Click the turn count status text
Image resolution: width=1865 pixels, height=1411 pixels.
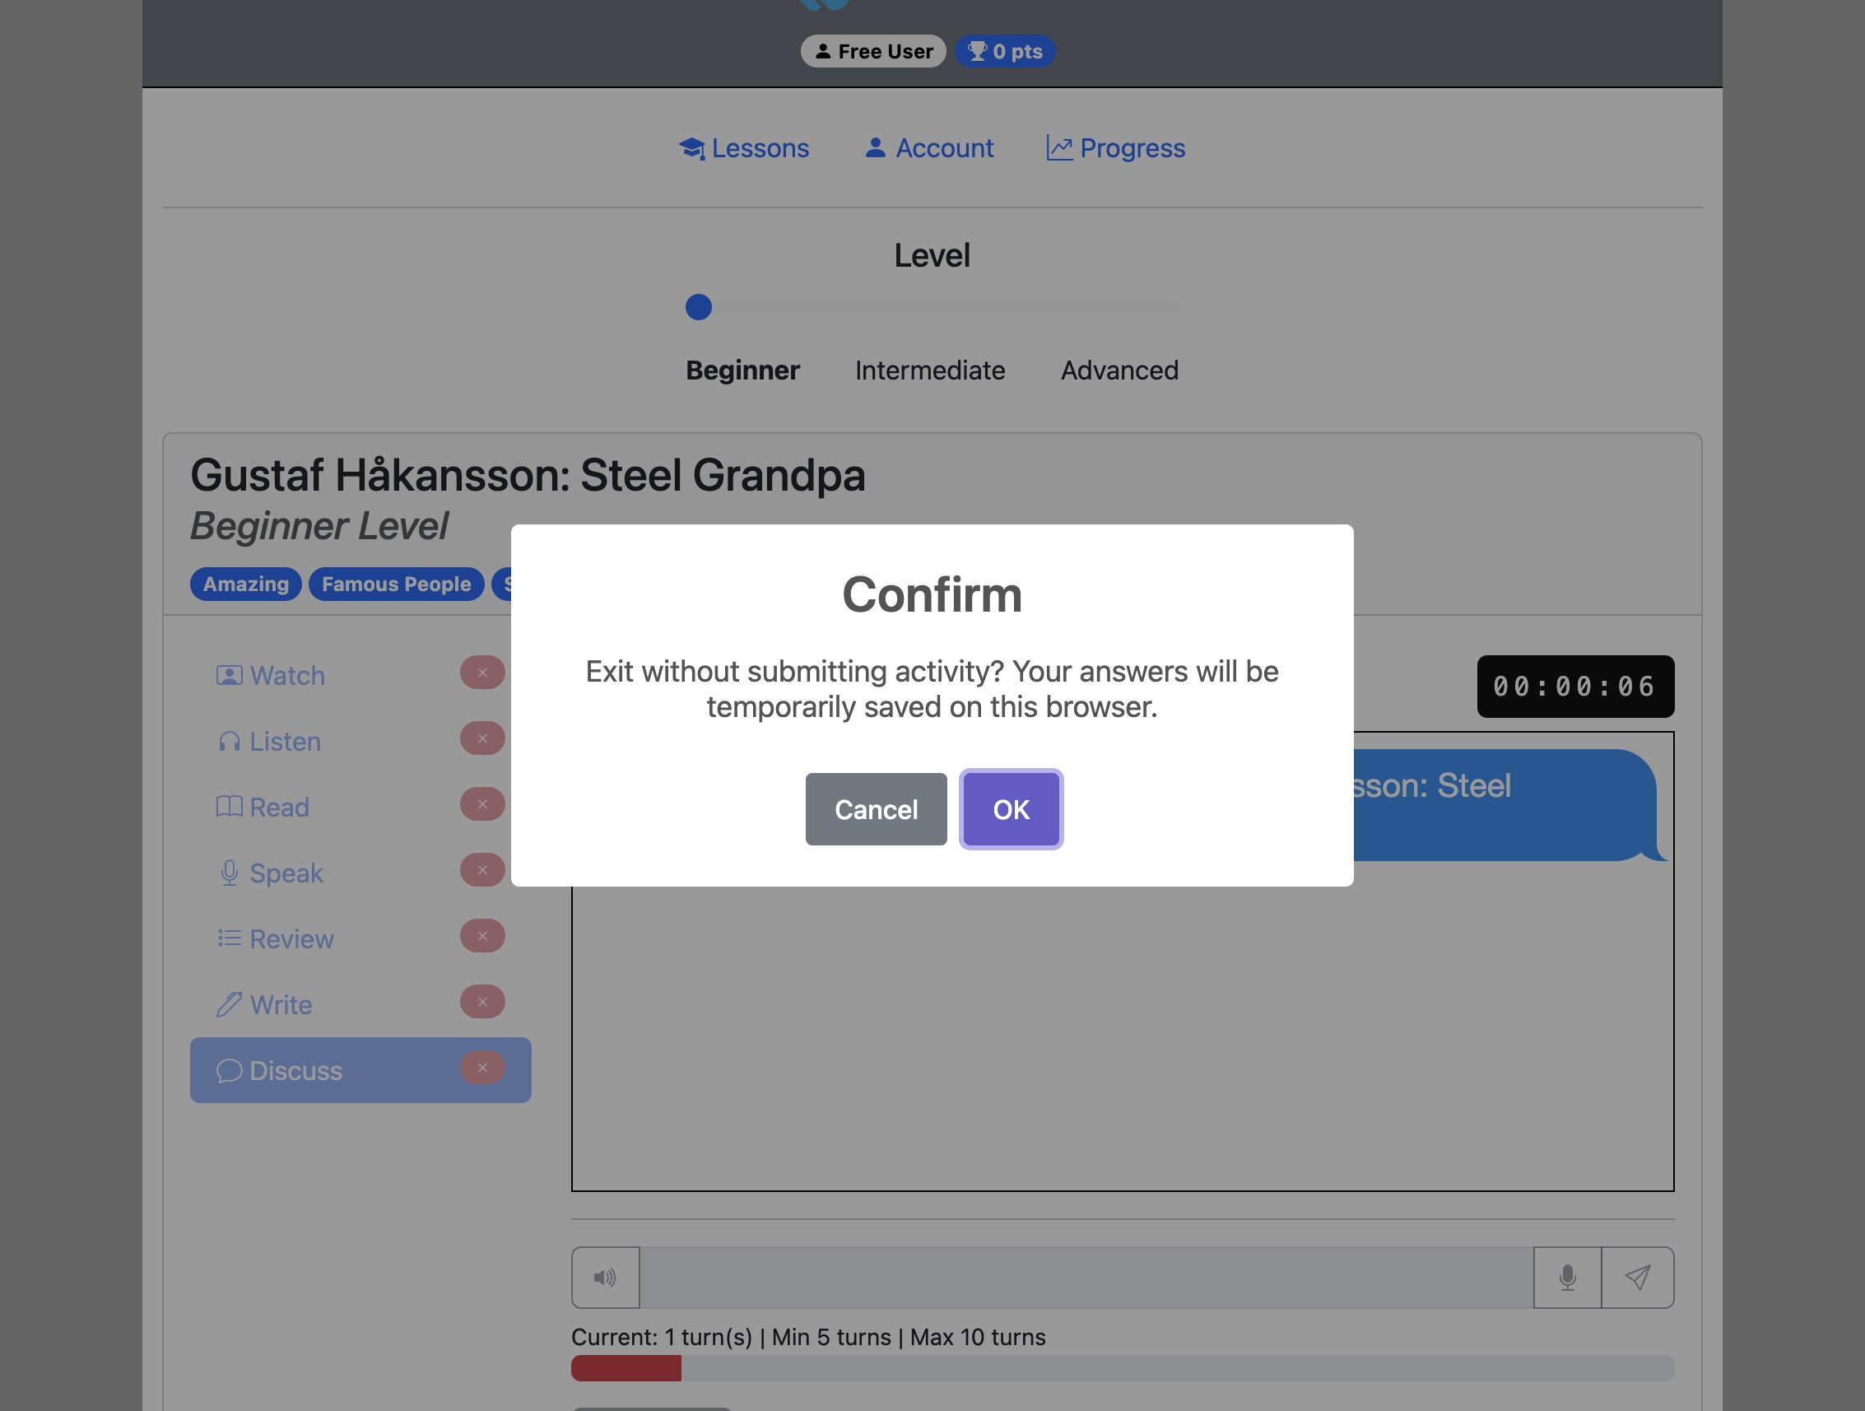pyautogui.click(x=808, y=1337)
